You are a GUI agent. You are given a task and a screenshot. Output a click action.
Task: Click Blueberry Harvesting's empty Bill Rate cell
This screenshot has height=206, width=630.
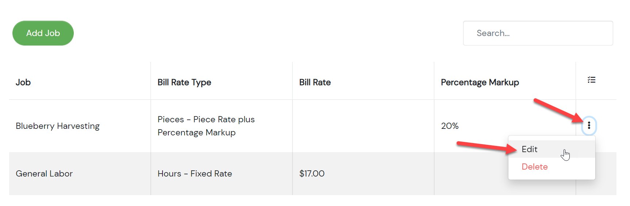[363, 126]
